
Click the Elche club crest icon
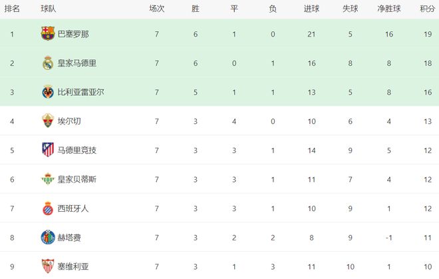47,121
